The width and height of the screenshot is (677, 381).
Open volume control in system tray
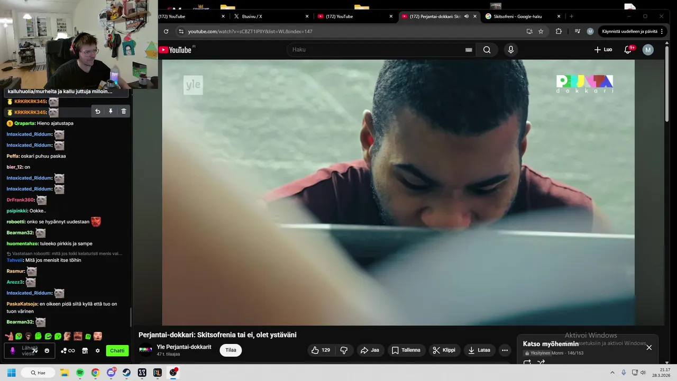click(643, 373)
